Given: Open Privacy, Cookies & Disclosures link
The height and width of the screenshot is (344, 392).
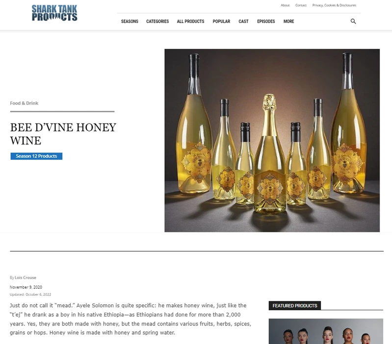Looking at the screenshot, I should coord(334,5).
